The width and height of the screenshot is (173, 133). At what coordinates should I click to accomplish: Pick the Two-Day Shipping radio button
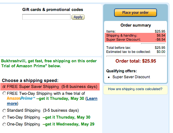click(4, 117)
